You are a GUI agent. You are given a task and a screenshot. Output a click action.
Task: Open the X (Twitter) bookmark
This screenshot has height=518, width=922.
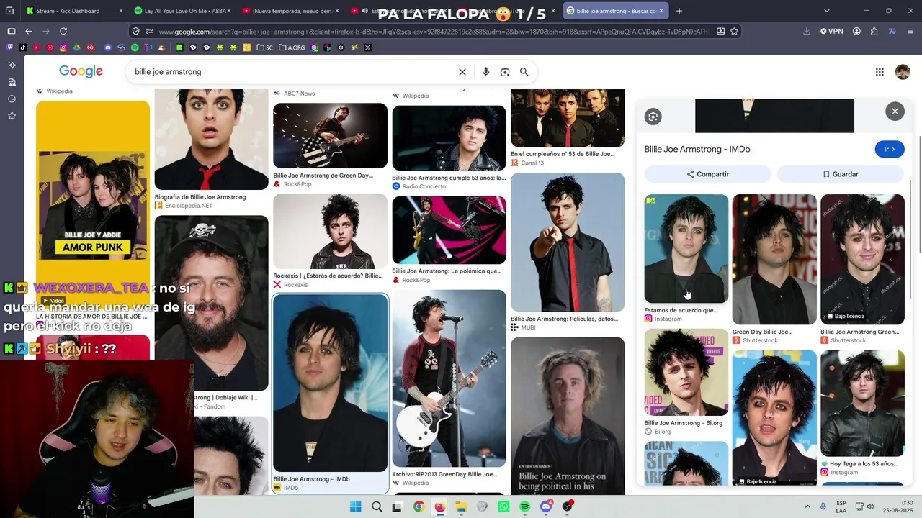tap(367, 47)
